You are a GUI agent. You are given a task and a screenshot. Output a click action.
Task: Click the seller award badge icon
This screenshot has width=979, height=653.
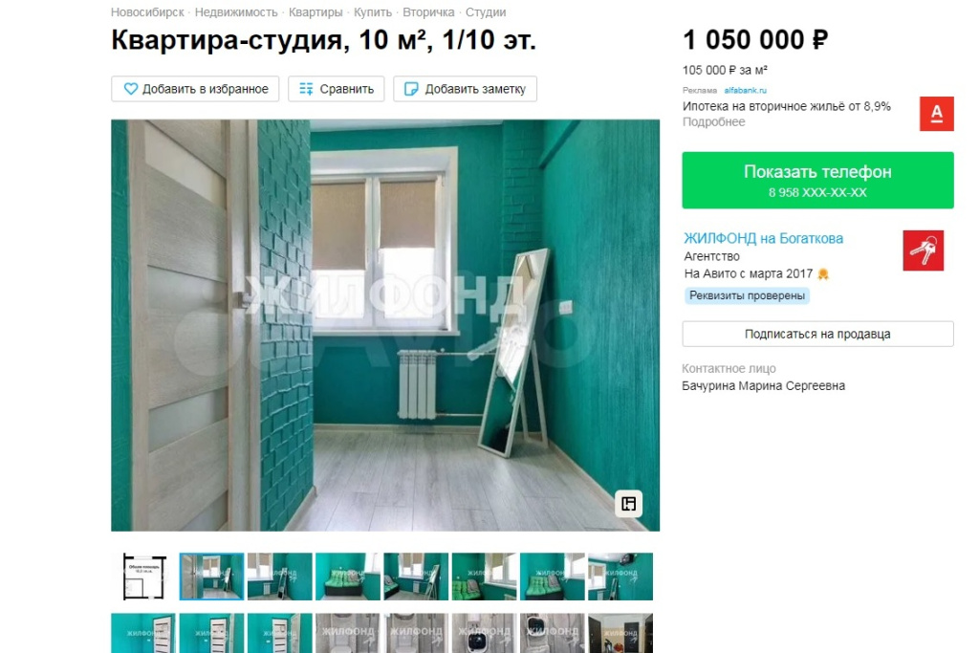coord(823,273)
